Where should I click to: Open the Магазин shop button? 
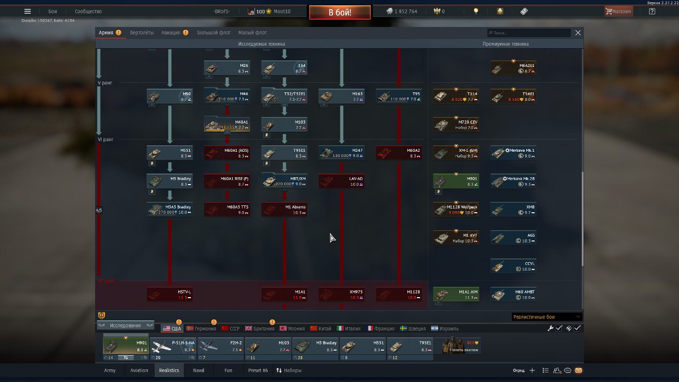pos(619,11)
